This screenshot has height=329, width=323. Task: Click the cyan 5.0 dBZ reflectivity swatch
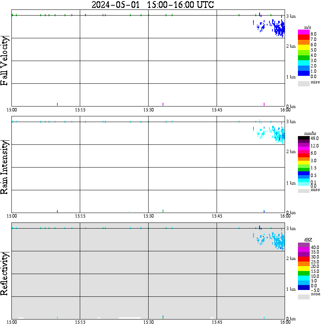304,278
